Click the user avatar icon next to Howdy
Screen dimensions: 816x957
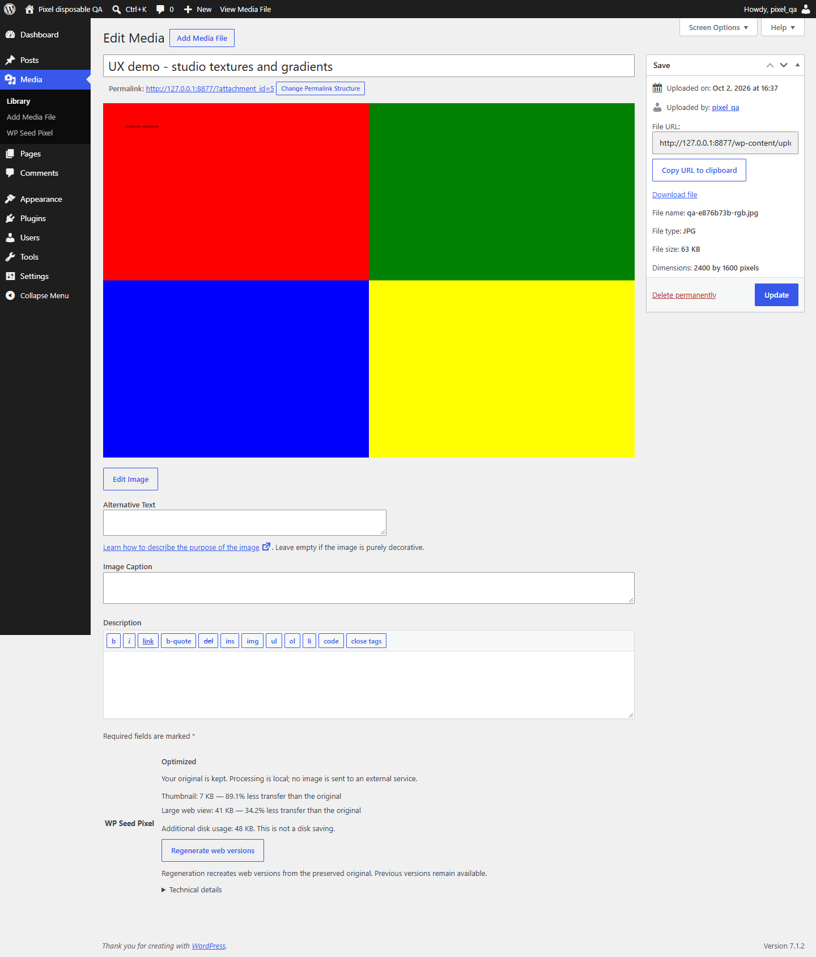(x=806, y=9)
